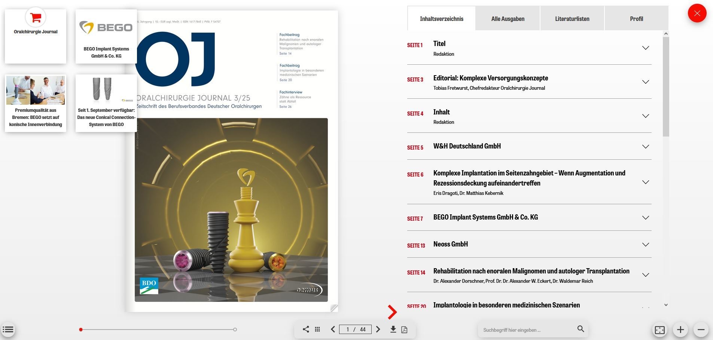Open the W&H Deutschland GmbH title
This screenshot has width=713, height=340.
[467, 146]
